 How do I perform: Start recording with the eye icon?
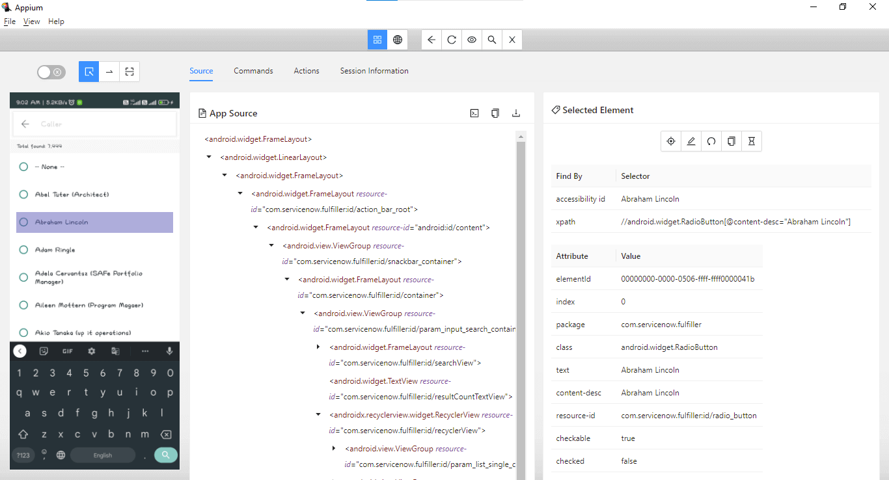[472, 40]
